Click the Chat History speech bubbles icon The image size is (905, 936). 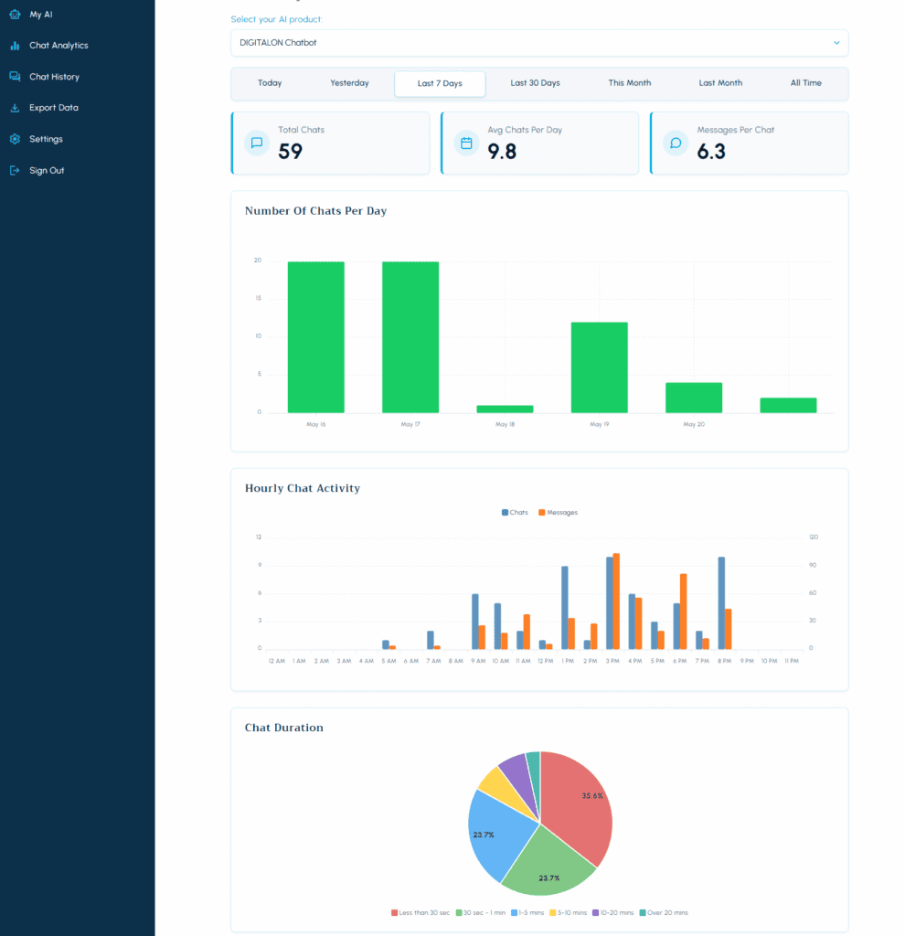click(15, 77)
